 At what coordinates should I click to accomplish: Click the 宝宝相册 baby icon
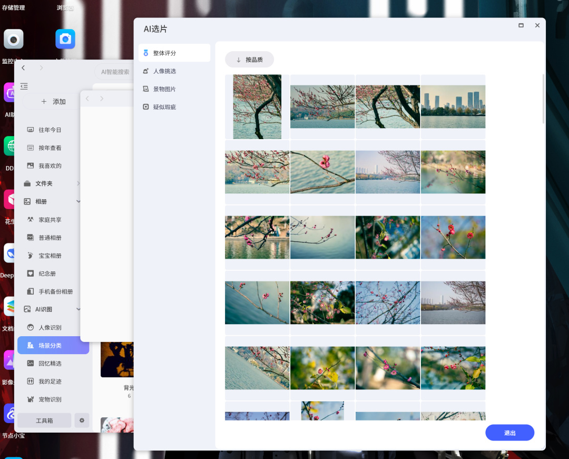(31, 256)
